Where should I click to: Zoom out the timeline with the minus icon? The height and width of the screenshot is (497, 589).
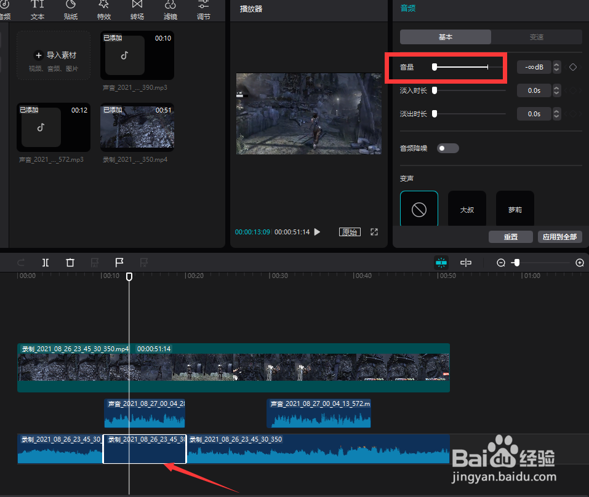click(501, 263)
